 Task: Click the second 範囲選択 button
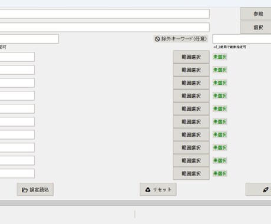[x=191, y=70]
